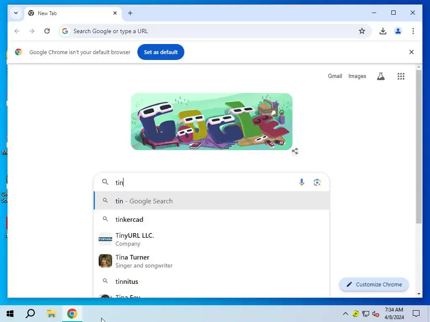
Task: Close the New Tab tab
Action: [x=115, y=13]
